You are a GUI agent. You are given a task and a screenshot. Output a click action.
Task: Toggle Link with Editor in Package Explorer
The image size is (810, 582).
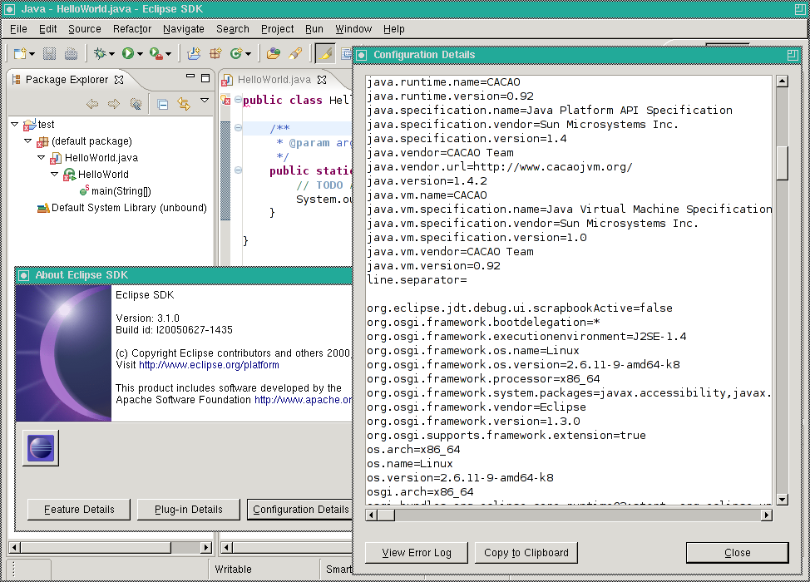coord(184,104)
